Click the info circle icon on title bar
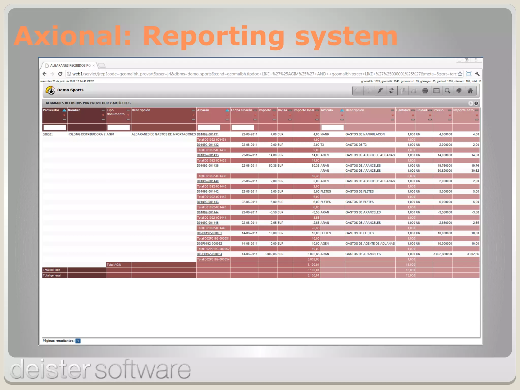Viewport: 520px width, 390px height. pyautogui.click(x=476, y=103)
